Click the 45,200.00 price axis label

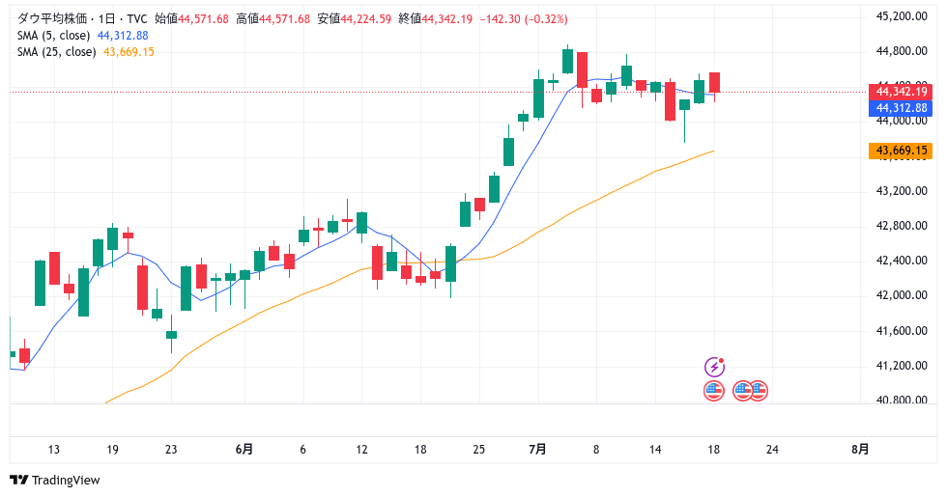point(902,16)
